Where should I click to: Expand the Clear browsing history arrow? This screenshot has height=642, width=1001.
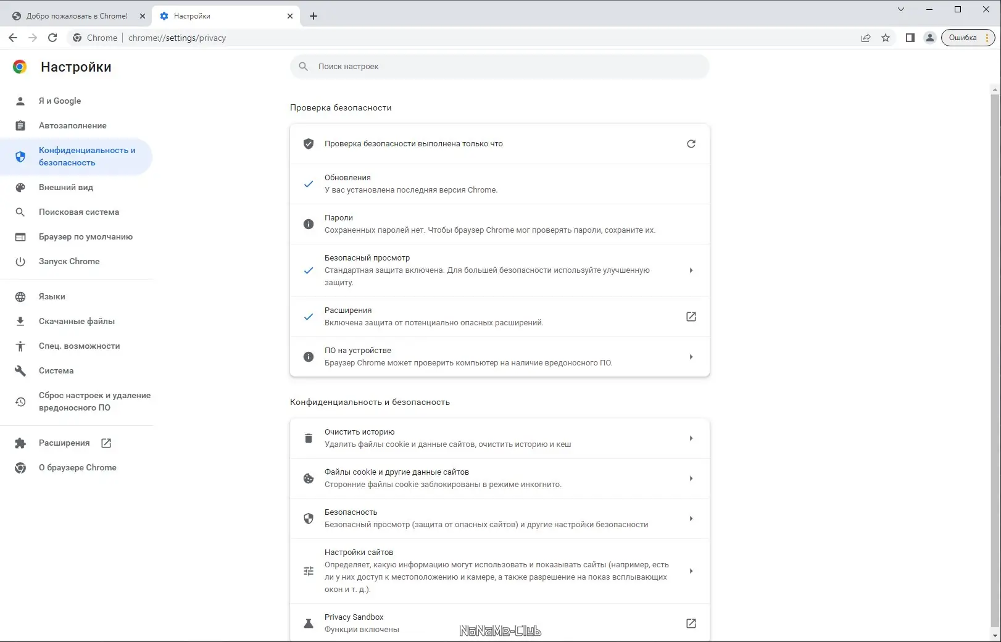[691, 438]
